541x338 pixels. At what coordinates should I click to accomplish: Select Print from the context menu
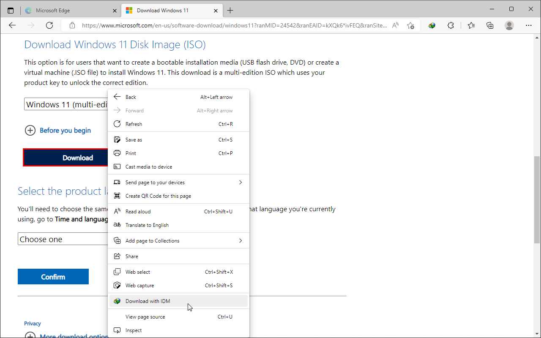178,153
